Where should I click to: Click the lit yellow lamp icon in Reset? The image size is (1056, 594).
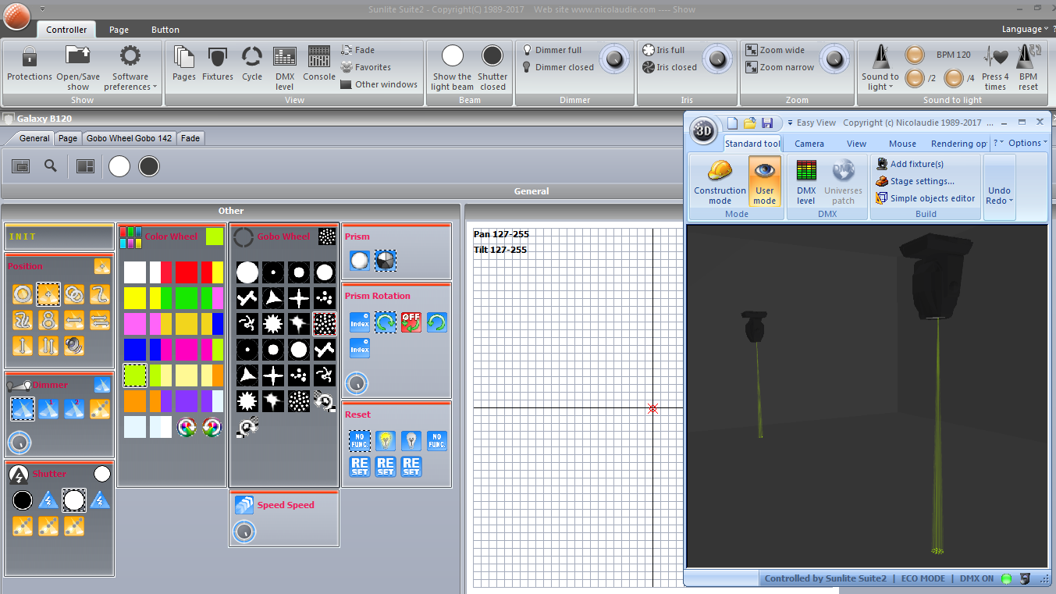[386, 441]
